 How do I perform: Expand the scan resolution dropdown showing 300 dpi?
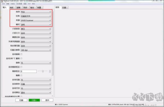[36, 50]
